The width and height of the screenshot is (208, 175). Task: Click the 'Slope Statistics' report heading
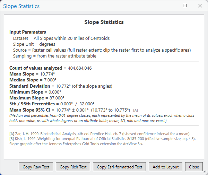[104, 22]
